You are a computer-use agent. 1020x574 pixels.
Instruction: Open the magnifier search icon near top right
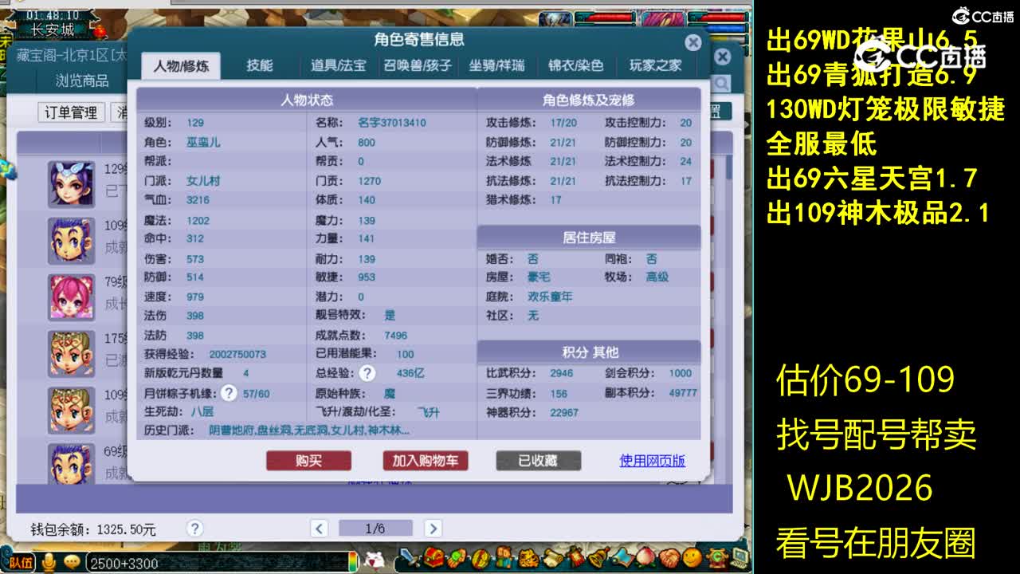click(720, 83)
